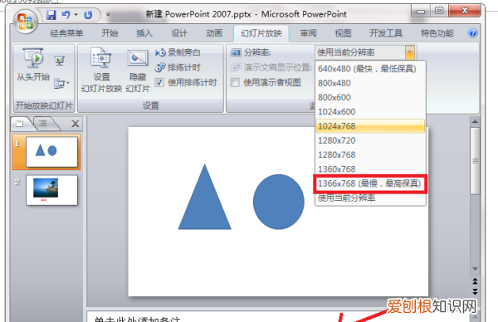The width and height of the screenshot is (498, 322).
Task: Select Use Current Resolution in list
Action: click(370, 198)
